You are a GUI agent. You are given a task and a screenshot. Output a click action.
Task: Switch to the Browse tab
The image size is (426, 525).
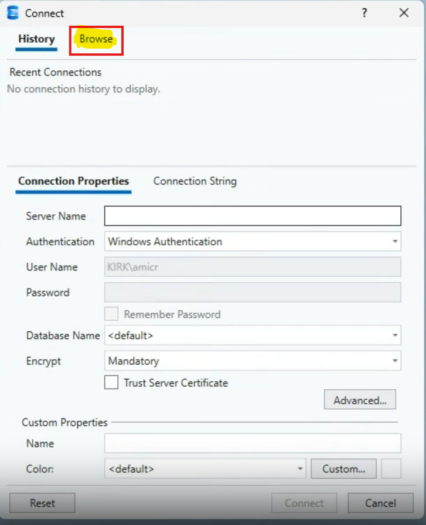pos(96,39)
